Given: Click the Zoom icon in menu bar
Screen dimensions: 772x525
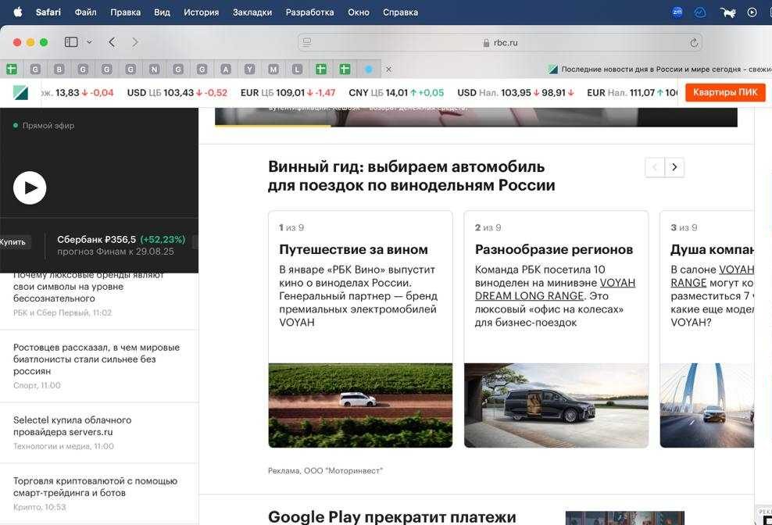Looking at the screenshot, I should tap(677, 12).
